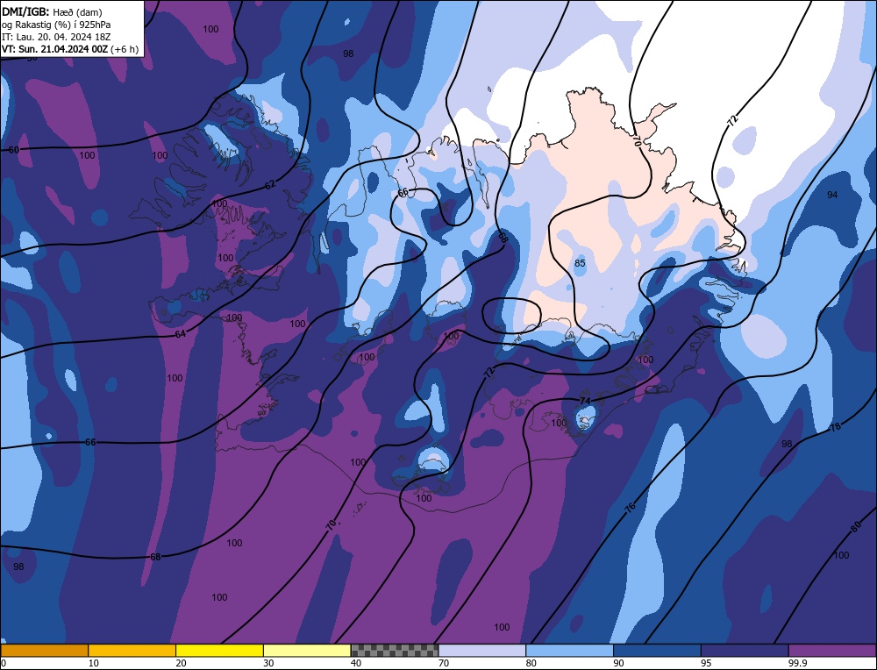
Task: Click the 'VT: Sun. 21.04.2024 00Z' valid time
Action: [x=54, y=49]
